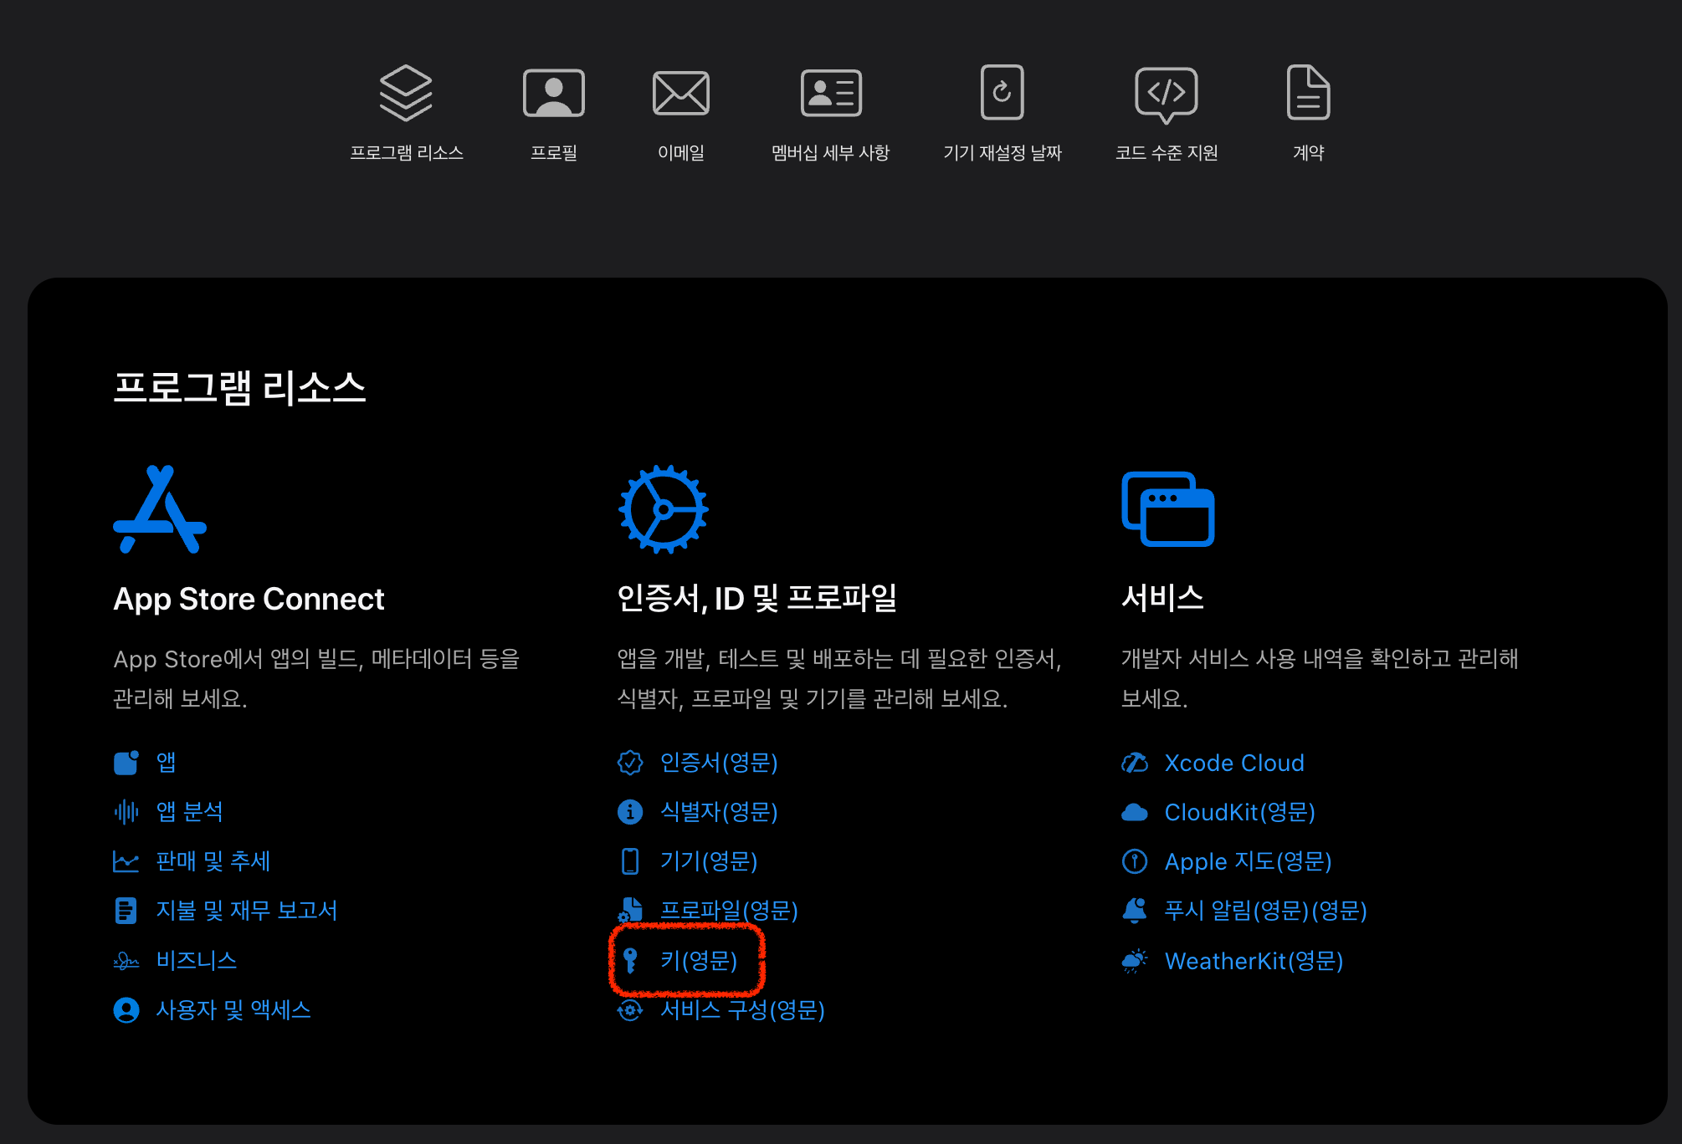
Task: Click the info icon beside 식별자(영문)
Action: coord(630,812)
